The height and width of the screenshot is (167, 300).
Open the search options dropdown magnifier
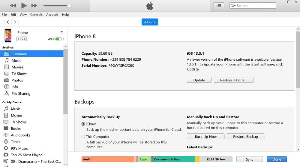click(x=233, y=6)
